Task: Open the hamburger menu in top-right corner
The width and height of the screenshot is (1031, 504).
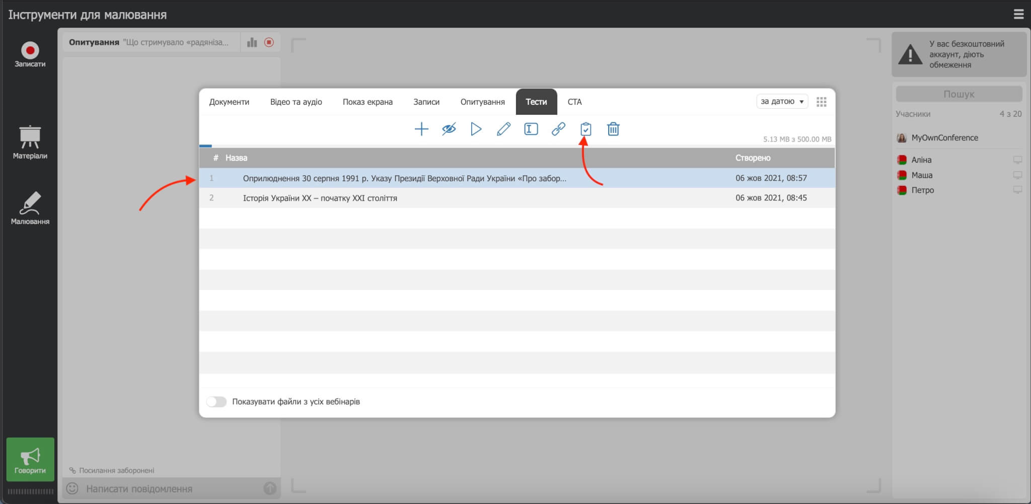Action: point(1018,14)
